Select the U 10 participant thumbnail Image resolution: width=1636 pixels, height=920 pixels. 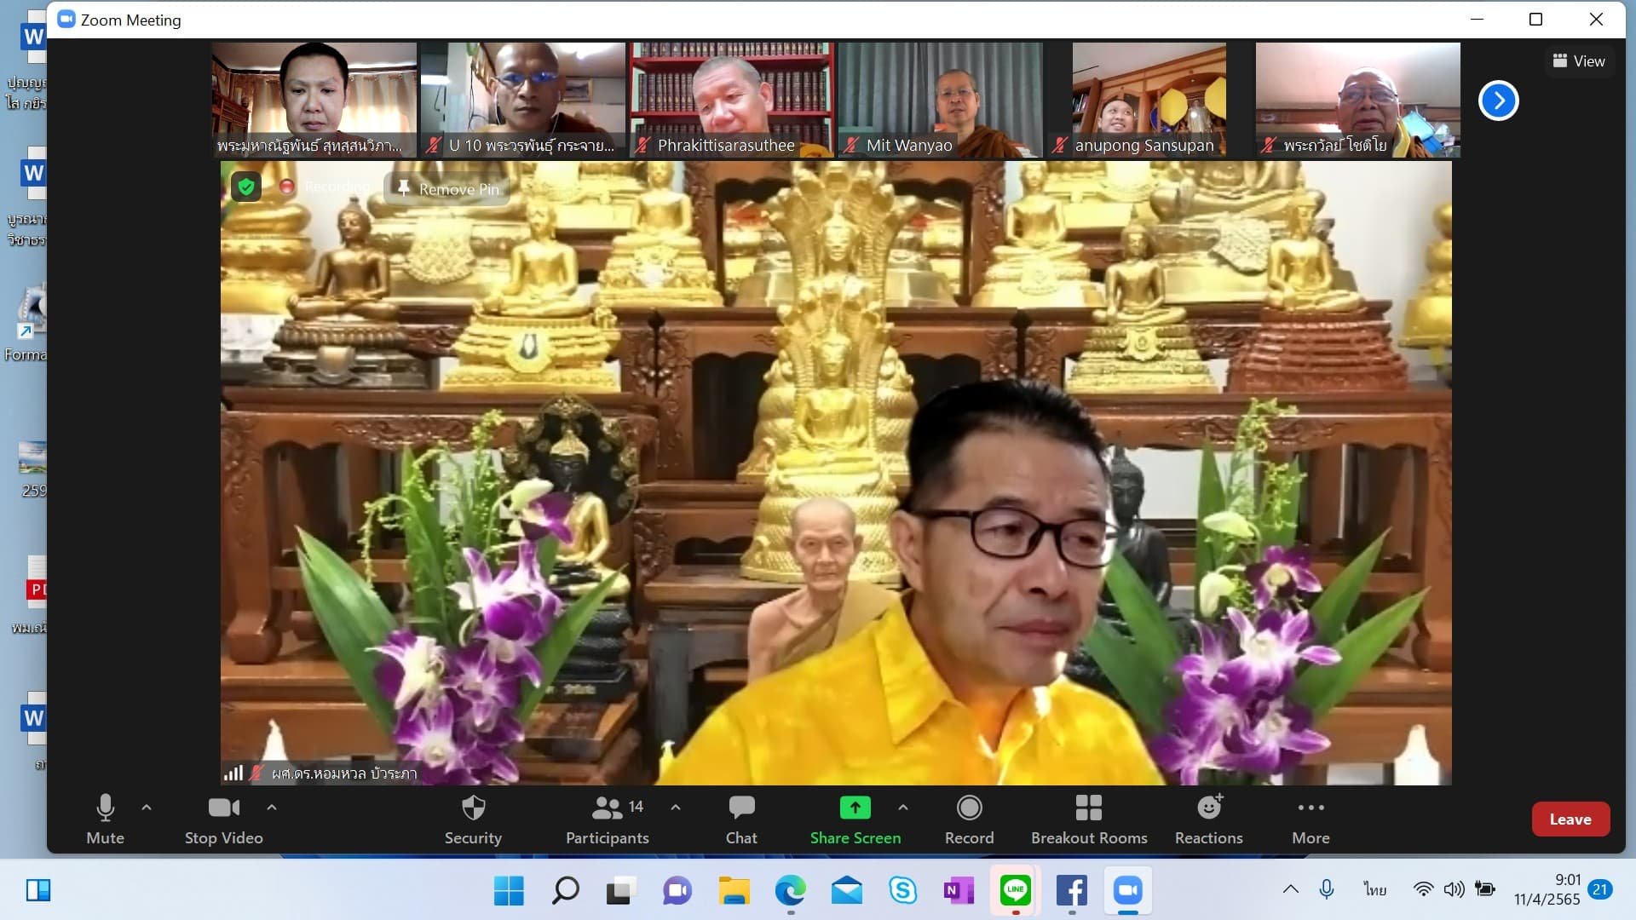point(522,100)
